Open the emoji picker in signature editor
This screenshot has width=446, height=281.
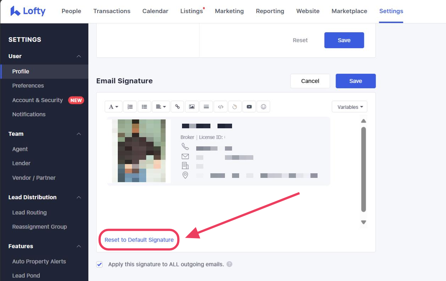click(263, 107)
